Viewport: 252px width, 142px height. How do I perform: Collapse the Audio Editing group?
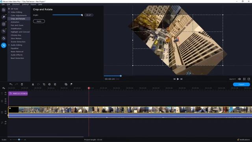[x=9, y=45]
